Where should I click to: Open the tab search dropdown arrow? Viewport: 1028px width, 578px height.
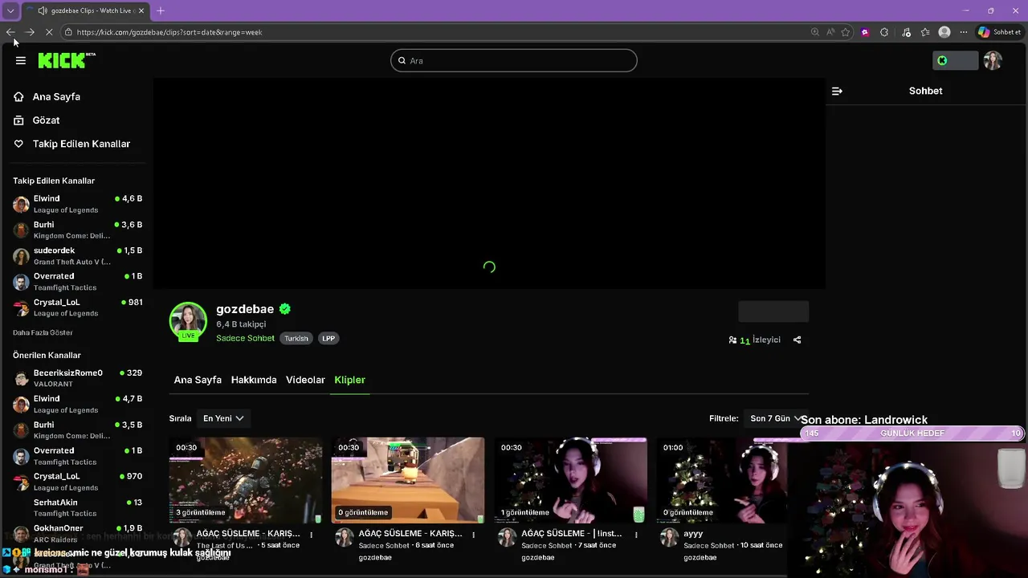pyautogui.click(x=10, y=10)
